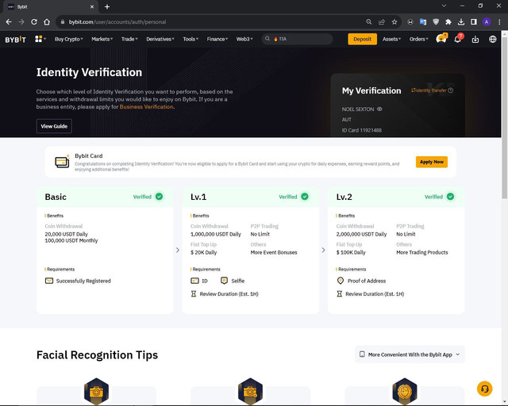Click the face badge facial tip icon
508x406 pixels.
[x=404, y=391]
